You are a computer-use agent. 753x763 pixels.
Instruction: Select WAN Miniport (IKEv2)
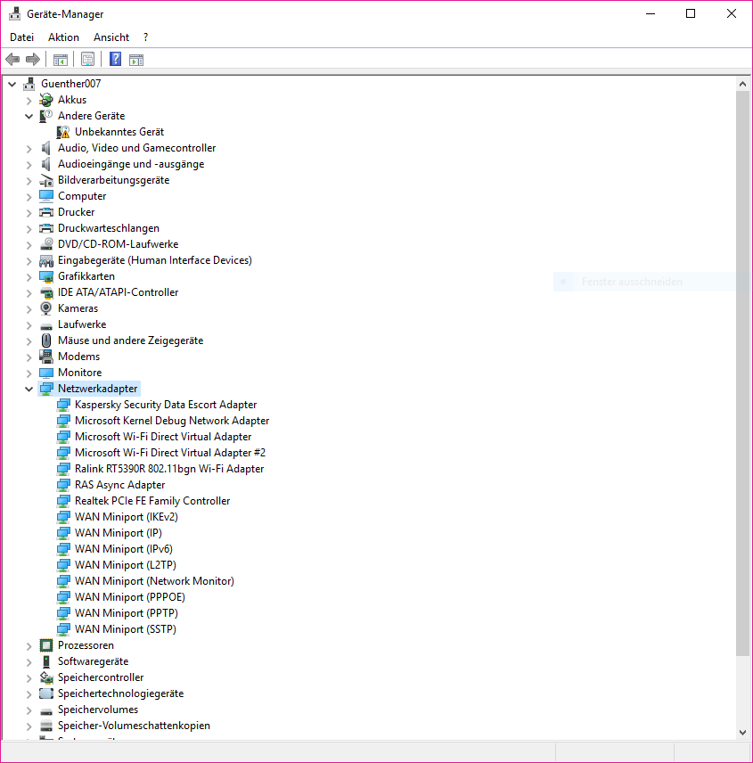click(126, 517)
